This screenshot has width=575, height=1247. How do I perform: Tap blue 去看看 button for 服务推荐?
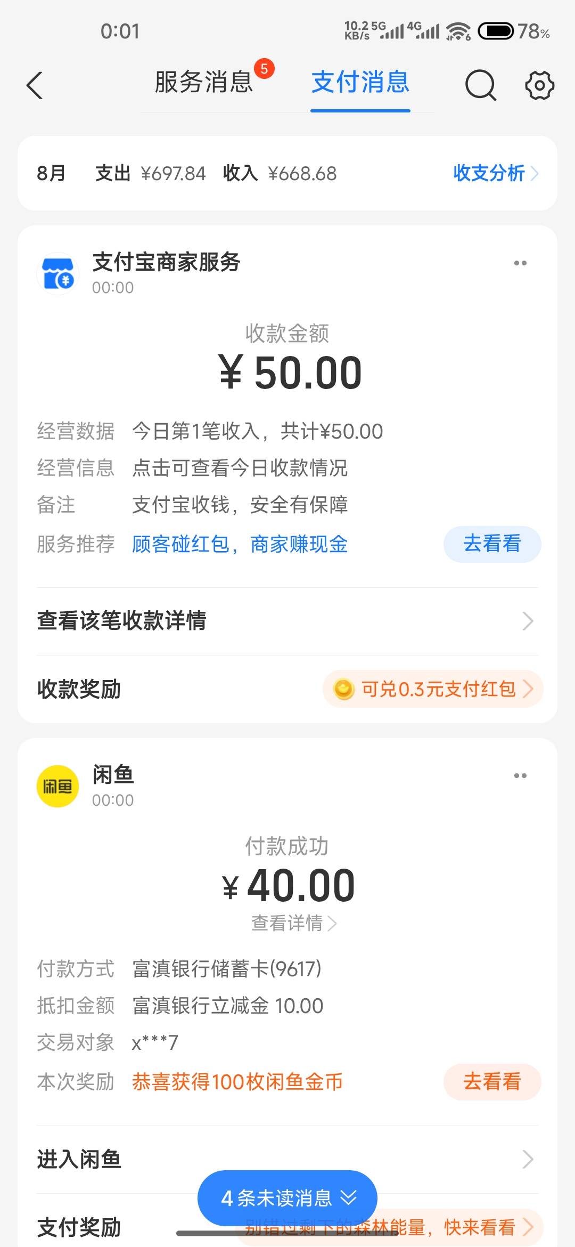[x=492, y=544]
